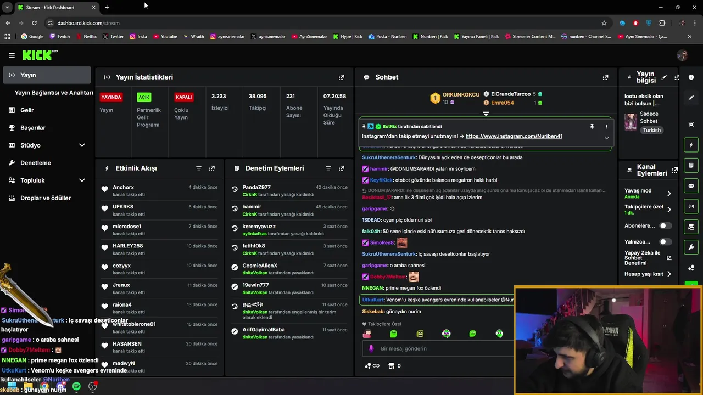Viewport: 703px width, 395px height.
Task: Click the AÇIK partner program badge
Action: [x=144, y=97]
